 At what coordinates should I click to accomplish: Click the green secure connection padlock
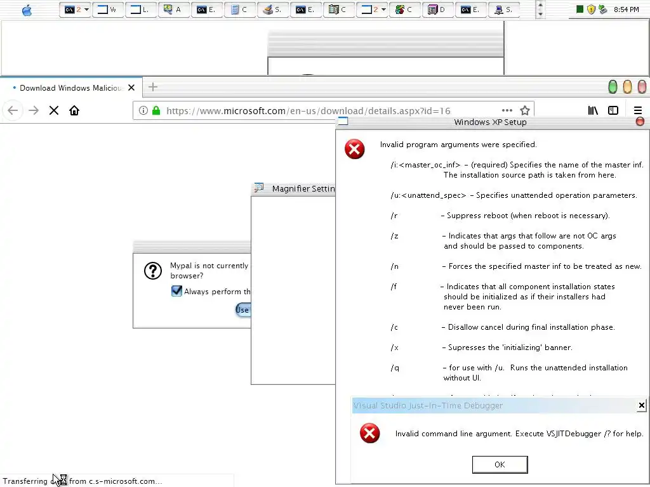point(156,110)
